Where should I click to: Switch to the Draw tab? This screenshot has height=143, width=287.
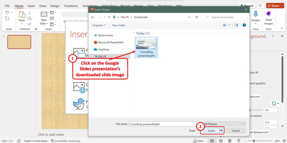(43, 6)
